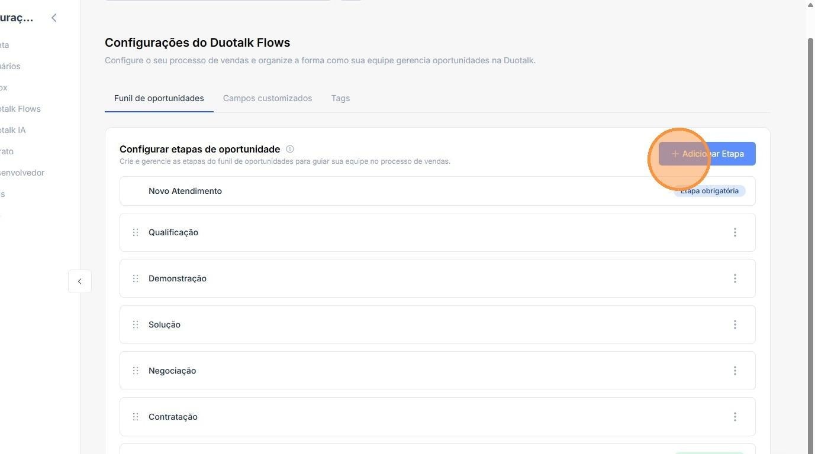
Task: Go to the Tags tab
Action: (x=340, y=98)
